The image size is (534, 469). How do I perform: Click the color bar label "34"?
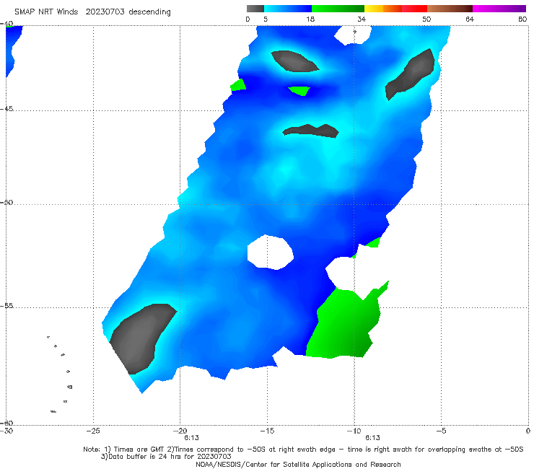[362, 19]
